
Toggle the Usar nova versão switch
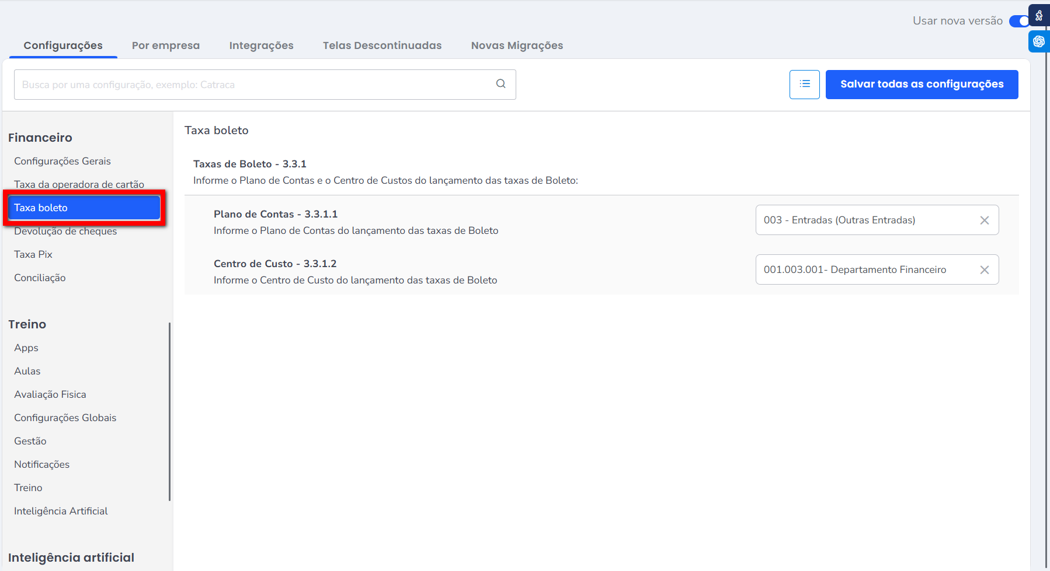click(x=1019, y=21)
